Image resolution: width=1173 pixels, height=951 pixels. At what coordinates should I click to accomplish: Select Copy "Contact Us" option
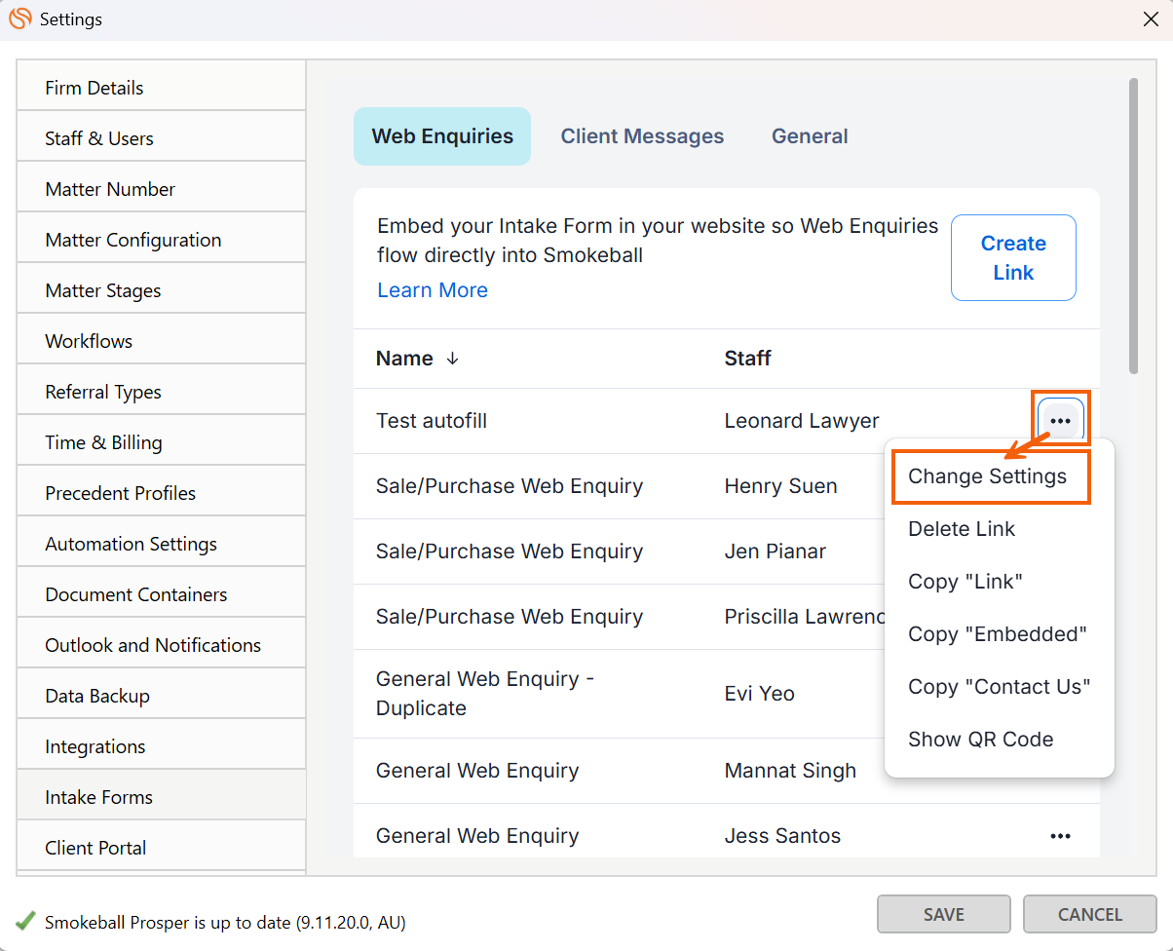click(999, 687)
